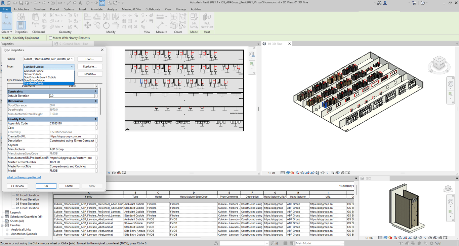459x246 pixels.
Task: Collapse the Constraints parameter group
Action: (95, 91)
